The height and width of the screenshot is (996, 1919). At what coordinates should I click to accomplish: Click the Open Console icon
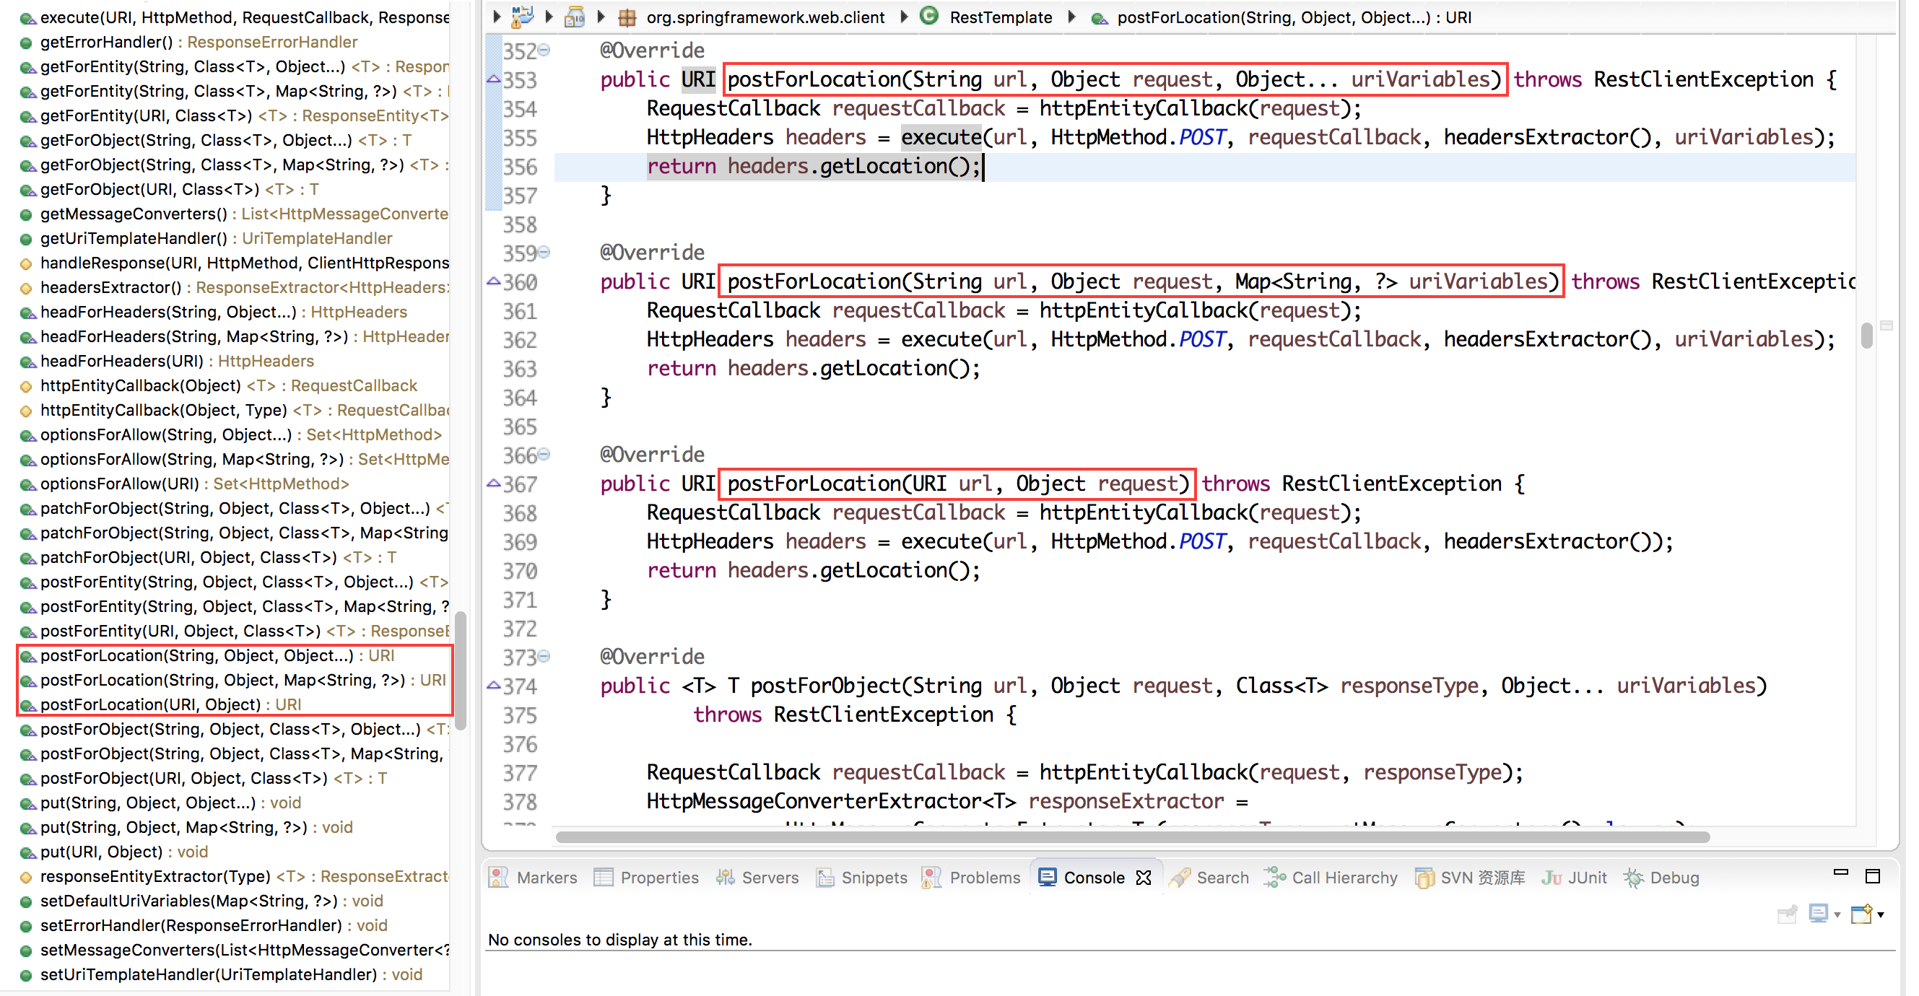[x=1861, y=914]
